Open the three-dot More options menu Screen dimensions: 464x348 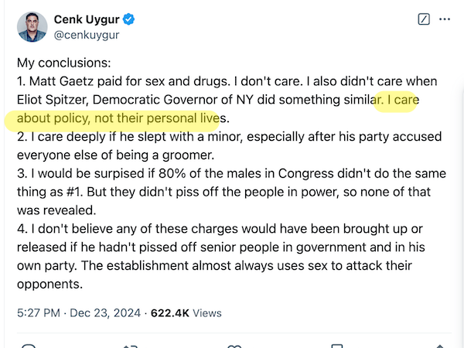click(x=444, y=19)
